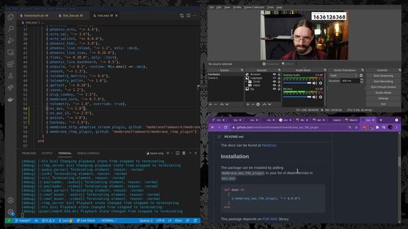Remove the selected OBS scene
Image resolution: width=408 pixels, height=229 pixels.
215,104
